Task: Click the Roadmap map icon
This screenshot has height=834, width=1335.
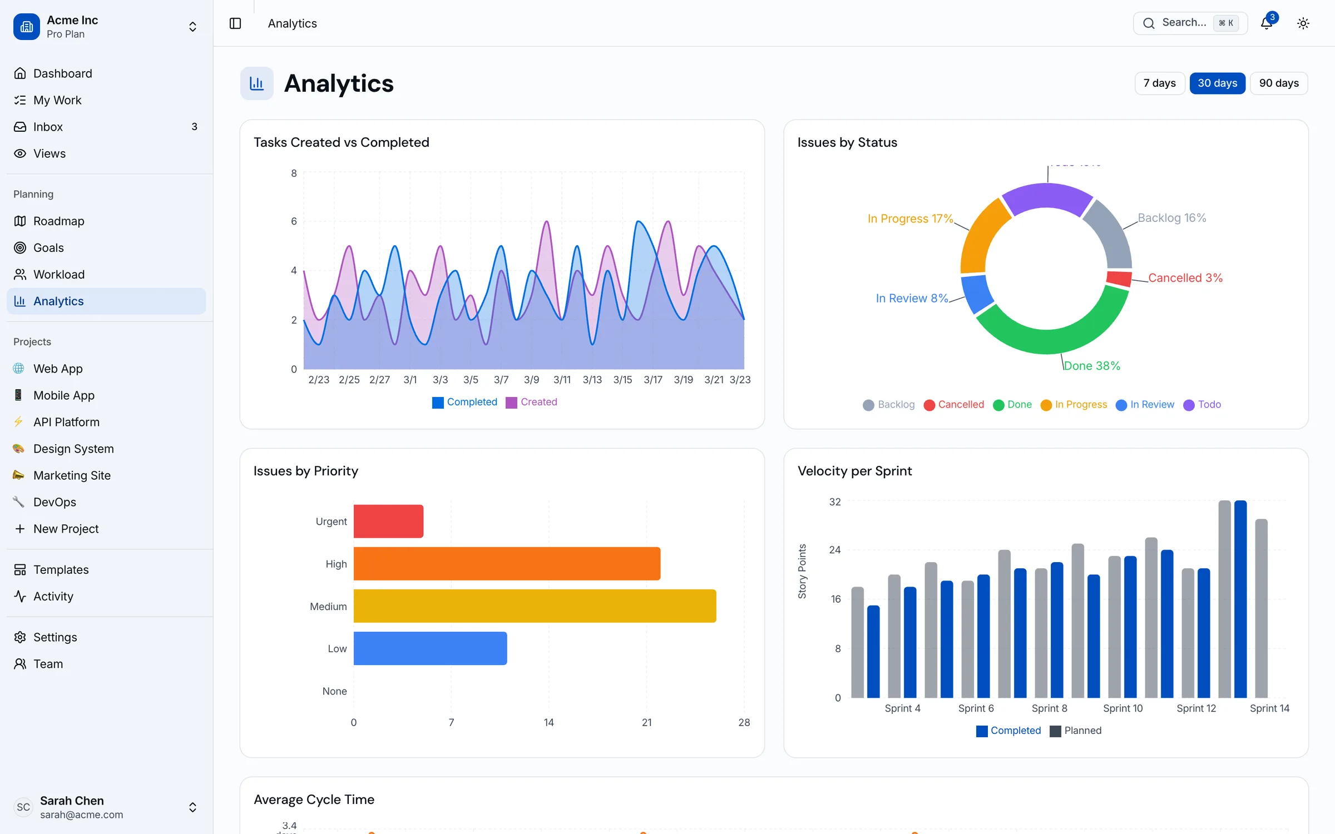Action: point(20,221)
